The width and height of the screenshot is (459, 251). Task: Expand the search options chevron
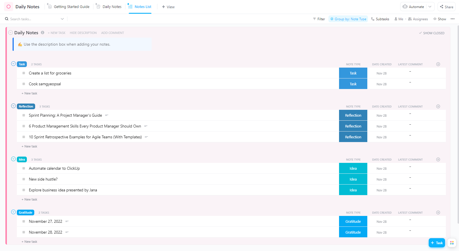coord(62,19)
